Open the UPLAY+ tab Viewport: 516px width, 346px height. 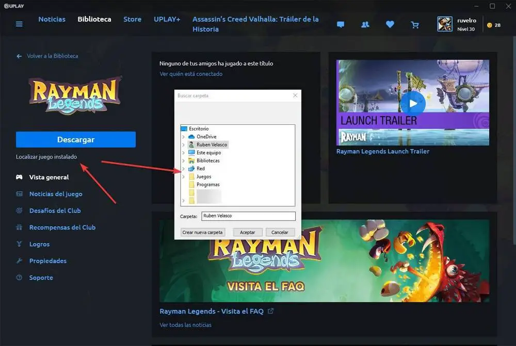tap(167, 19)
